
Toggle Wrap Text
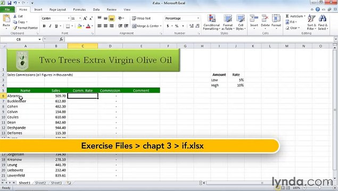141,18
